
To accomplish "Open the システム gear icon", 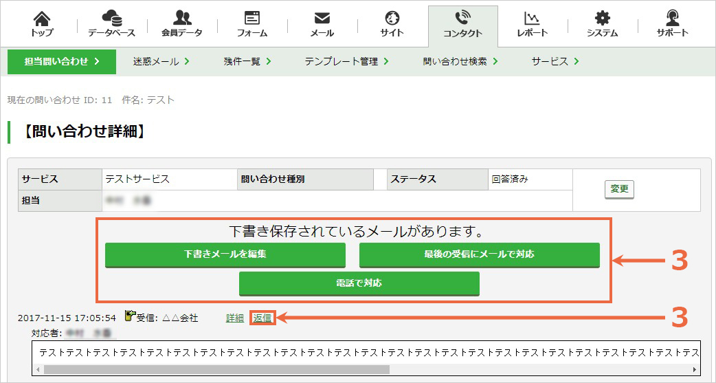I will tap(603, 19).
